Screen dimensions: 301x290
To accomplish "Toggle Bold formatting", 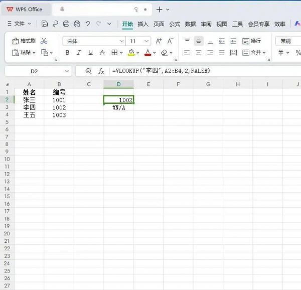I will 67,53.
